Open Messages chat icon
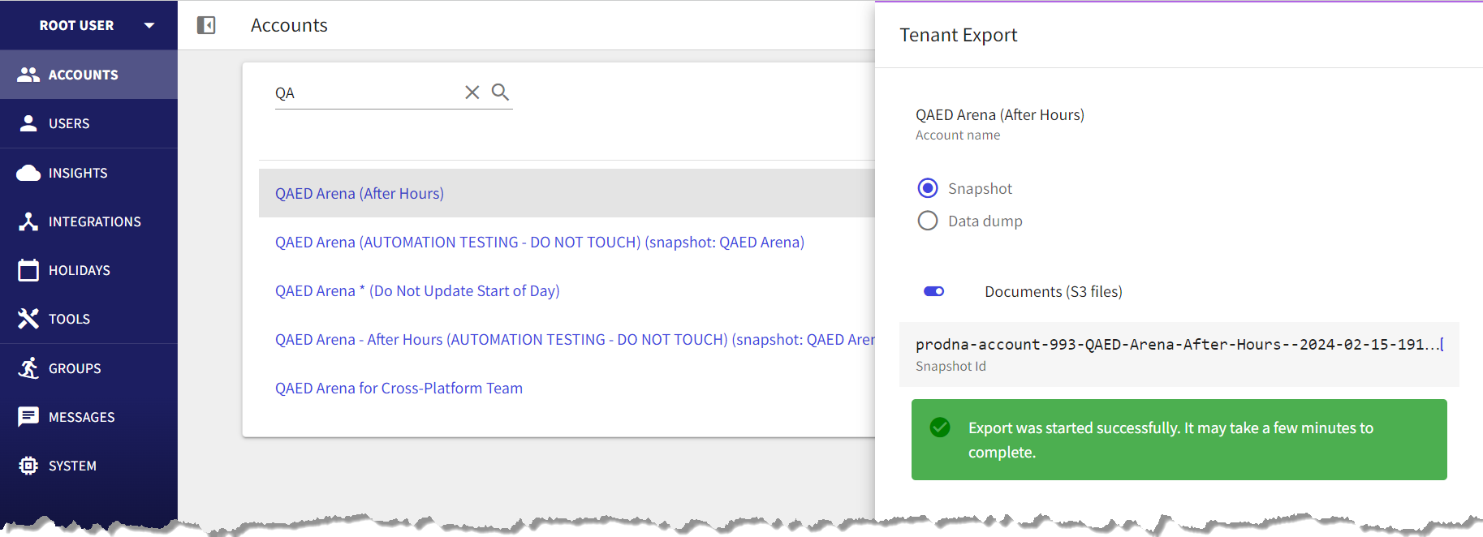Image resolution: width=1483 pixels, height=537 pixels. point(28,417)
